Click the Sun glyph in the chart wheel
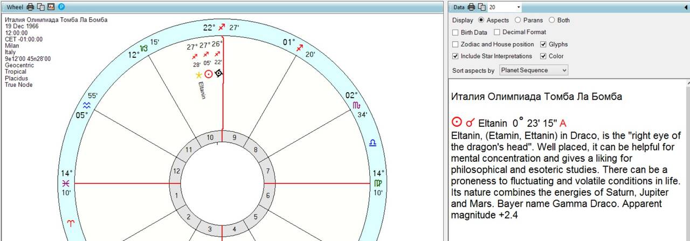This screenshot has height=241, width=690. [209, 74]
